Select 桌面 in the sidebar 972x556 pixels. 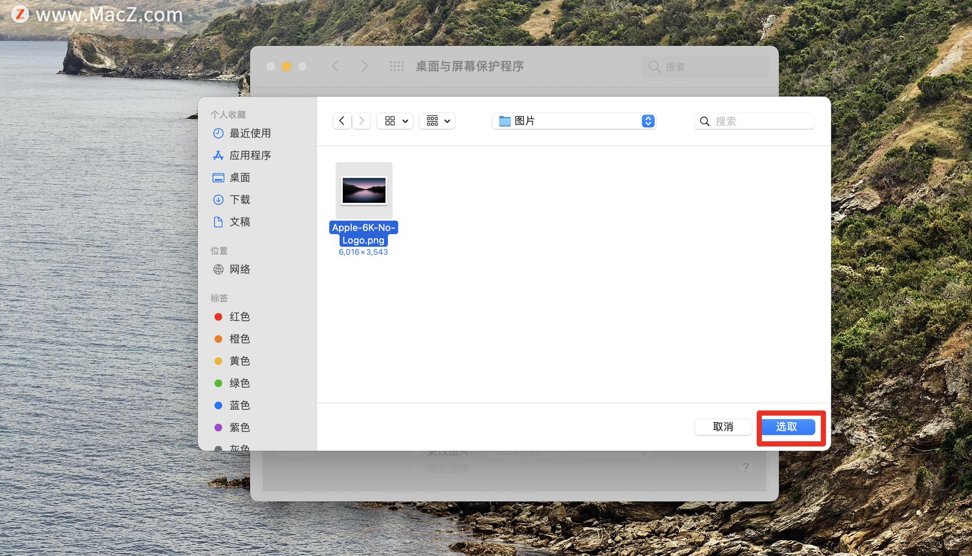point(241,177)
